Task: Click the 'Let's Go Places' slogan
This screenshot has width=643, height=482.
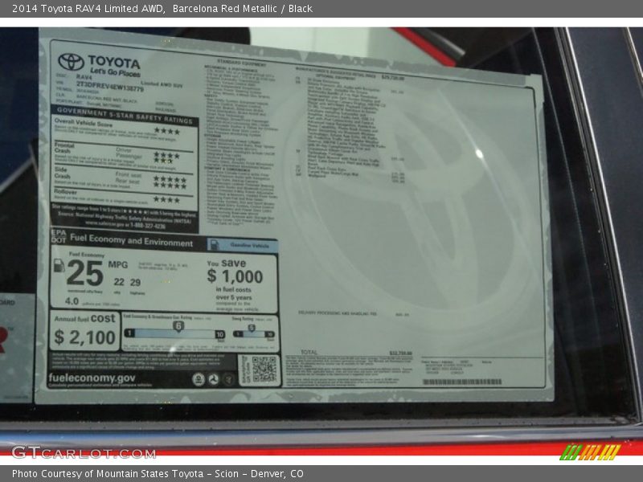Action: tap(114, 72)
